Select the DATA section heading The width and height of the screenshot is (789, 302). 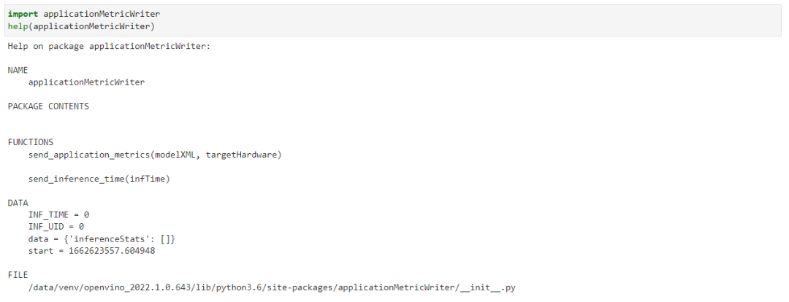[18, 203]
